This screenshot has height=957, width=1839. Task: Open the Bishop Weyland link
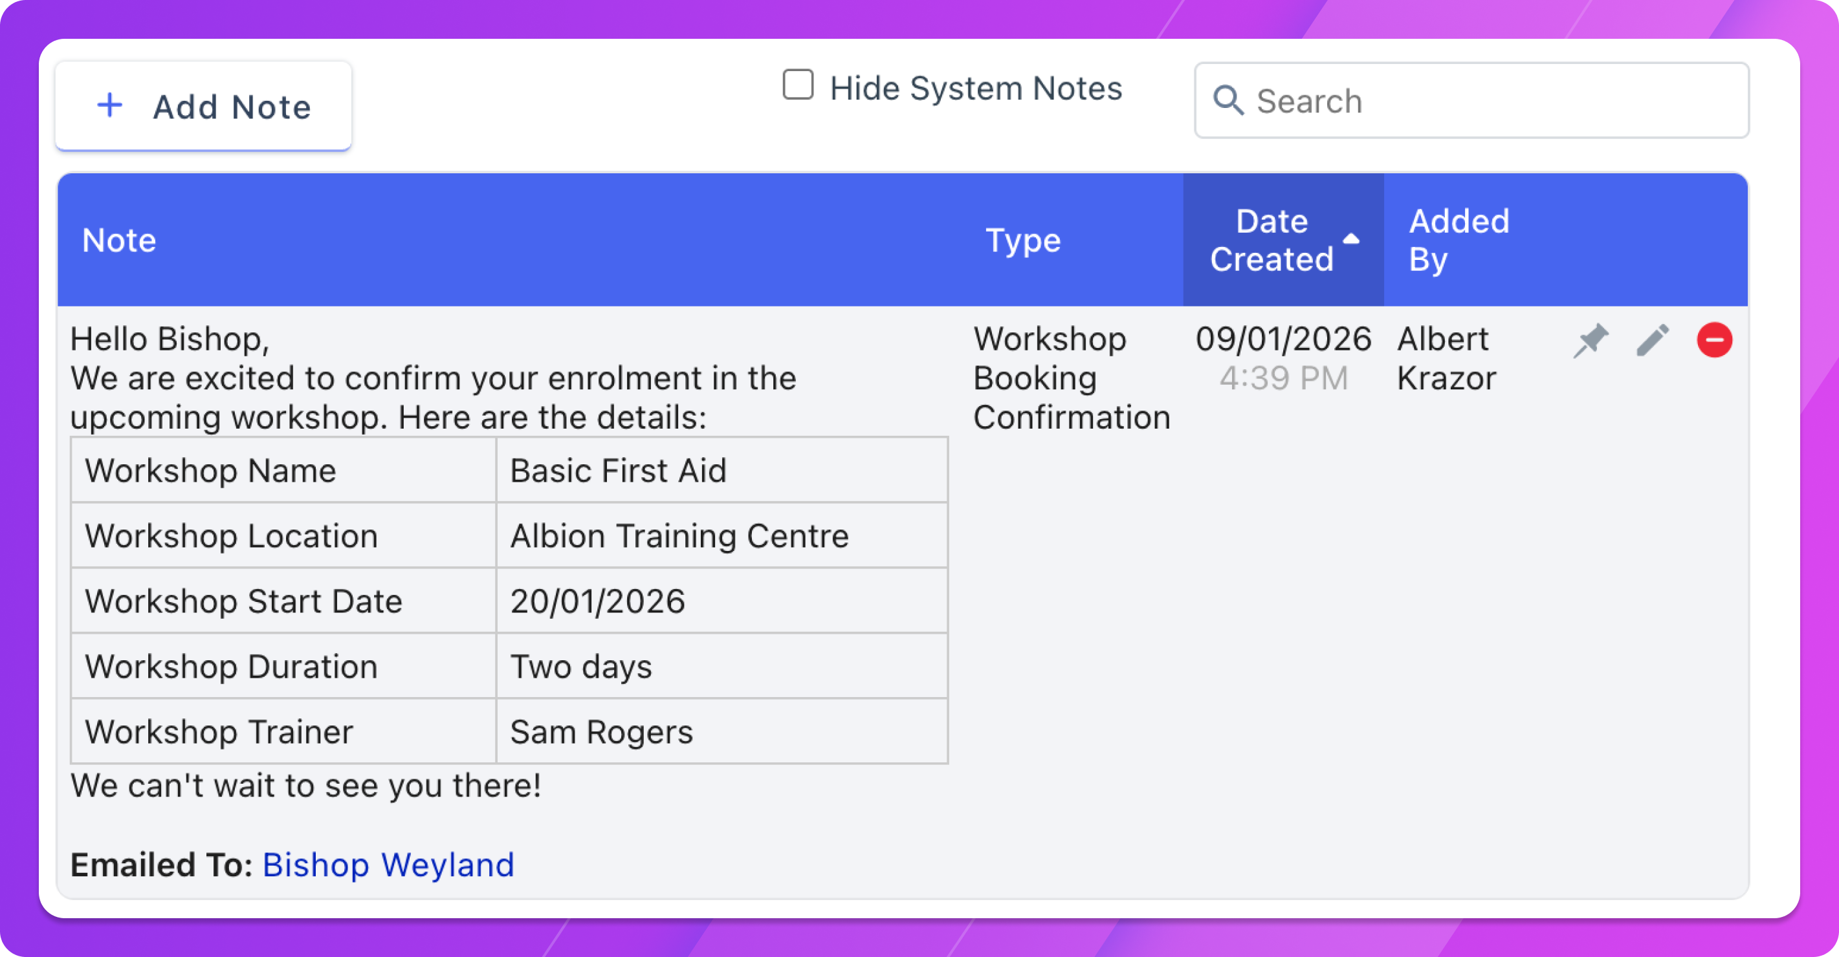click(388, 865)
